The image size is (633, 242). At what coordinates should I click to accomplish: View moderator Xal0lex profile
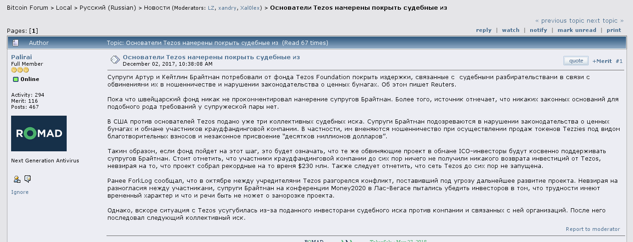click(250, 8)
